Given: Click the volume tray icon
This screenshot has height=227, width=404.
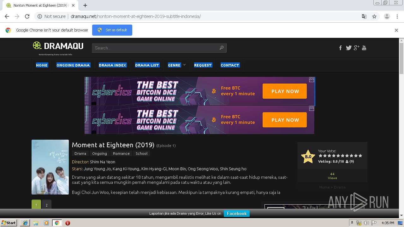Looking at the screenshot, I should (x=366, y=223).
